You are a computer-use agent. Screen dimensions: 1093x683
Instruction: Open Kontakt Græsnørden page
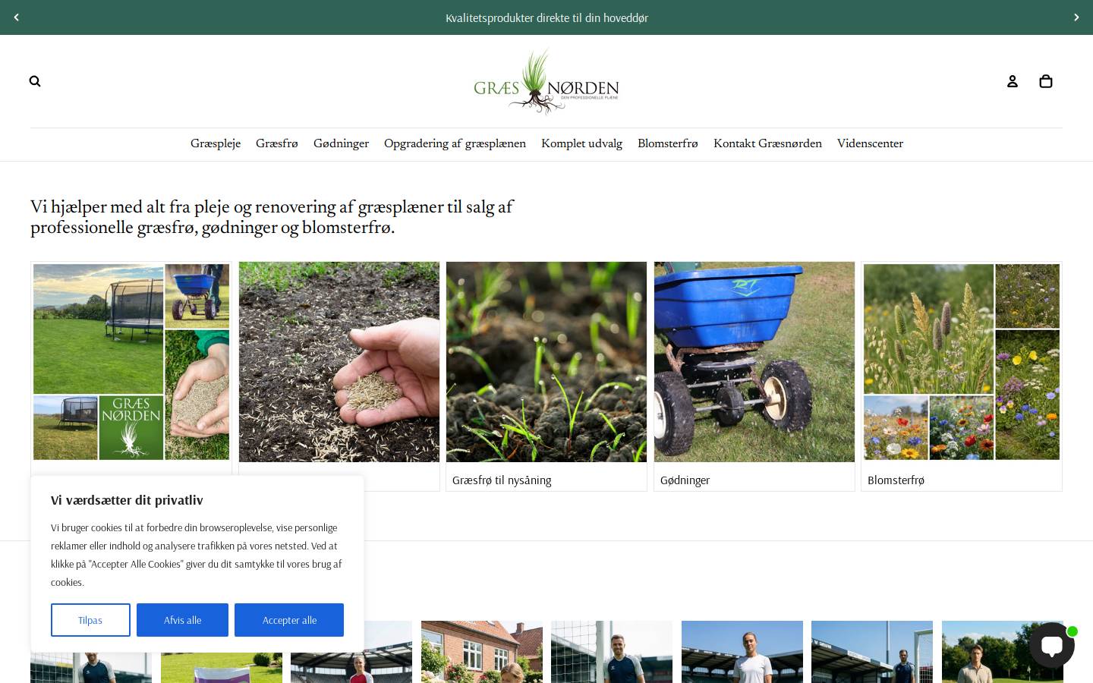pos(767,143)
